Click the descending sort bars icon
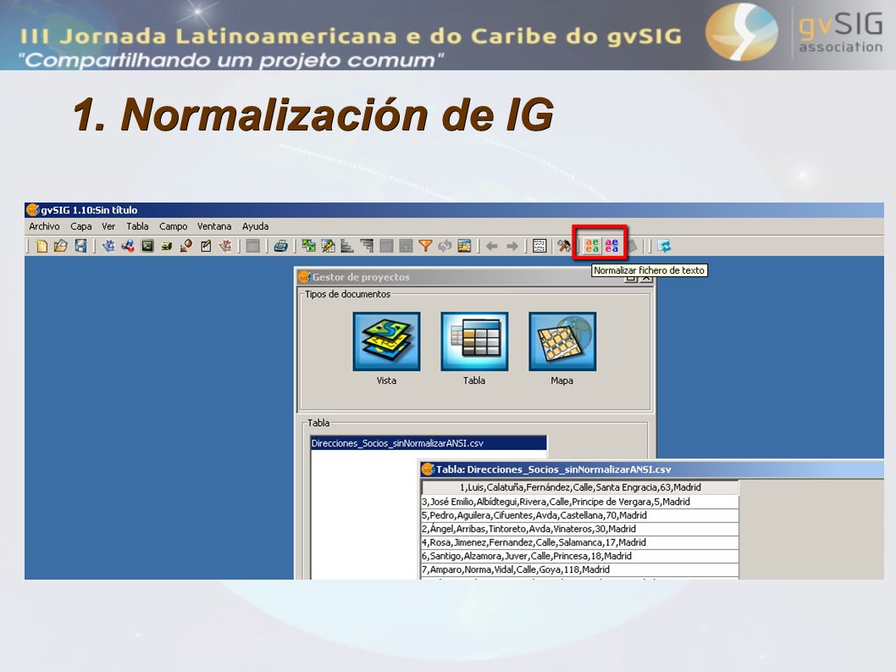Image resolution: width=896 pixels, height=672 pixels. point(367,246)
